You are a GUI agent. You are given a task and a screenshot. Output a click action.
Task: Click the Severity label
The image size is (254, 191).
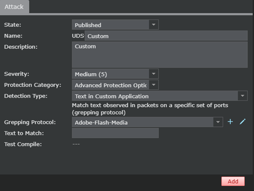pyautogui.click(x=17, y=74)
